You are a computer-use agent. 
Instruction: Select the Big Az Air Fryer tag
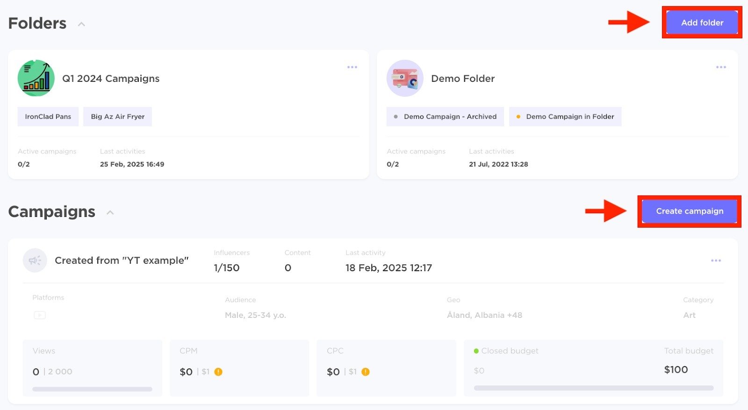(x=118, y=116)
